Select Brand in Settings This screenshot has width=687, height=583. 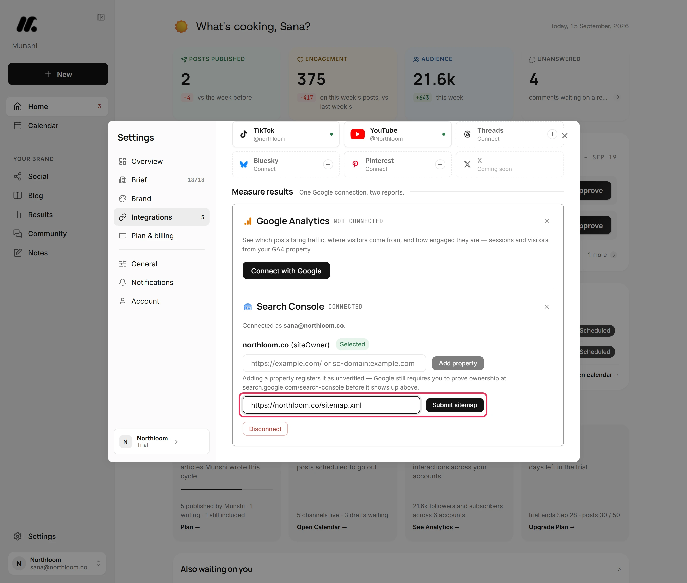[x=161, y=198]
